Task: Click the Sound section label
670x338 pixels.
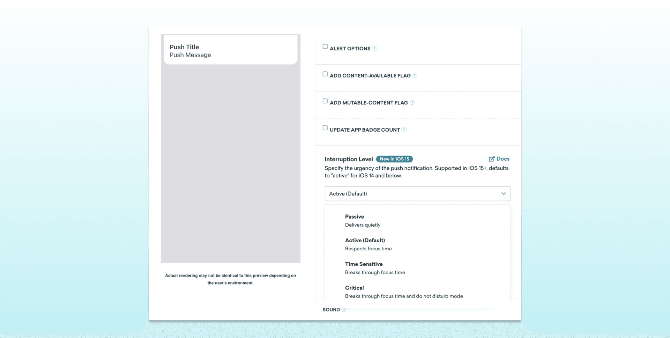Action: [331, 310]
